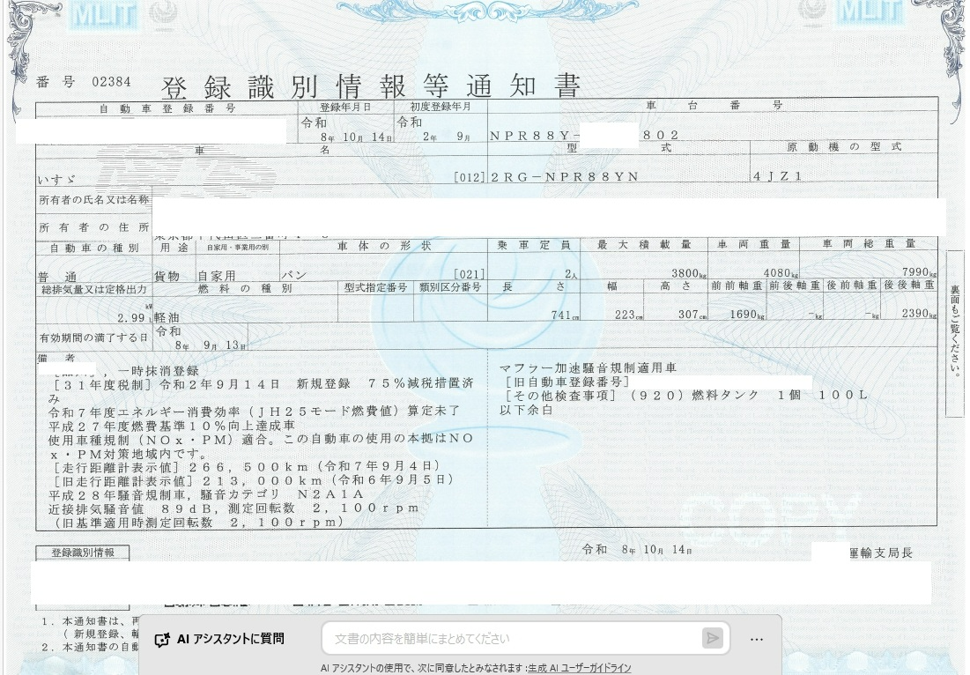Image resolution: width=970 pixels, height=675 pixels.
Task: Click the 登録年月日 header label
Action: [345, 107]
